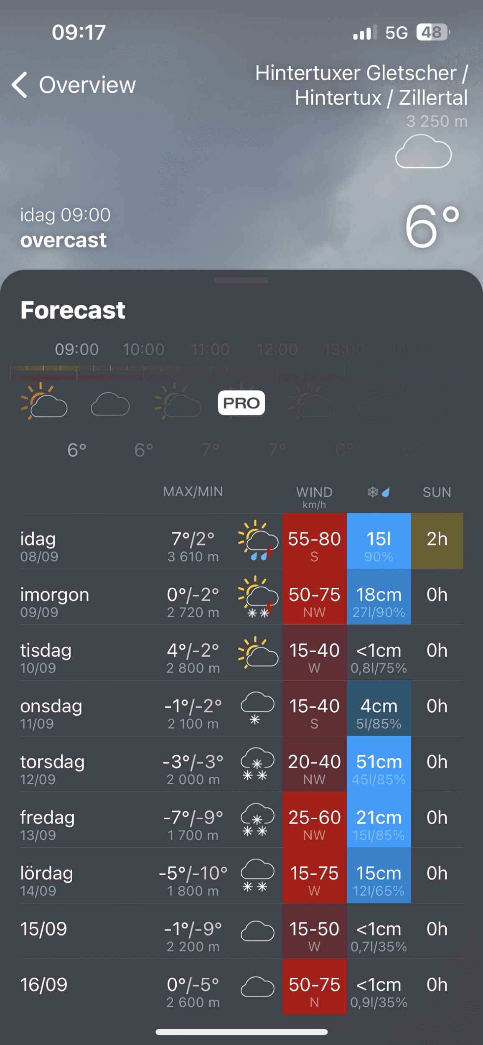
Task: Select the 09:00 hour in timeline
Action: 77,349
